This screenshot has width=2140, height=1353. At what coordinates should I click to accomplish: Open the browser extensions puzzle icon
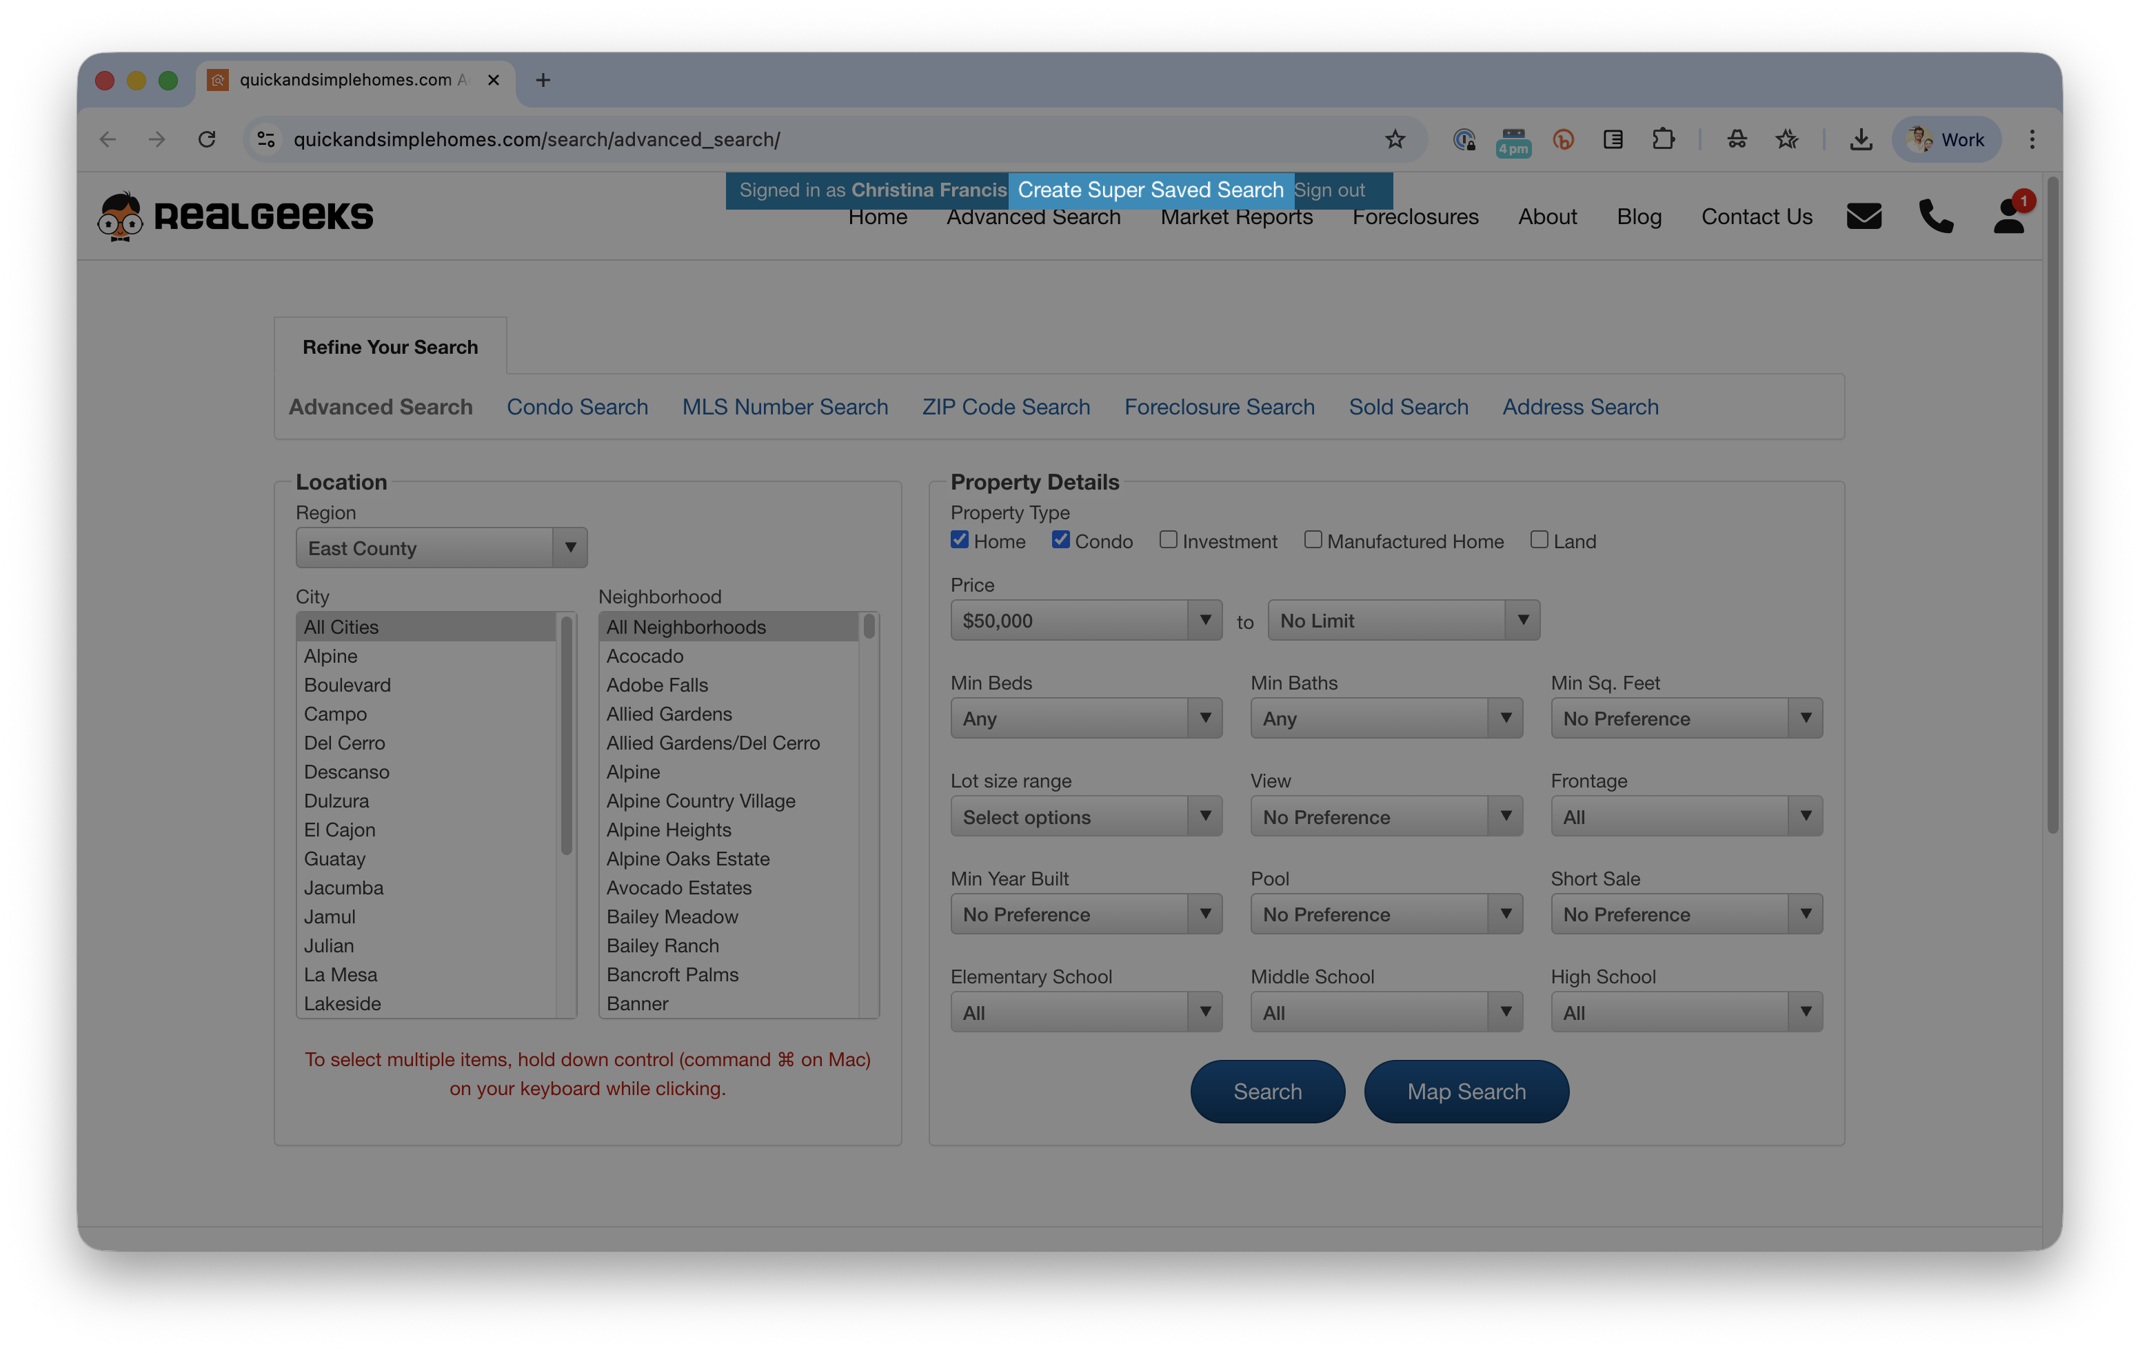coord(1663,139)
